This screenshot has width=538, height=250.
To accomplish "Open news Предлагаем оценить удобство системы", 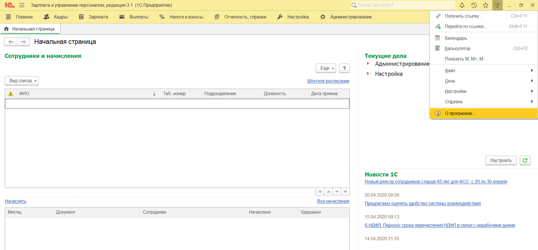I will point(423,203).
